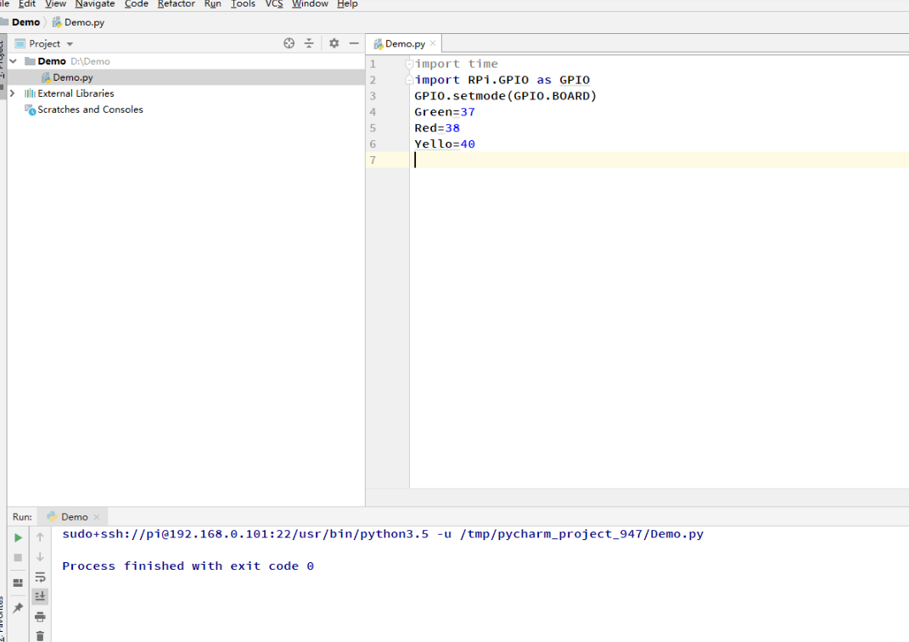Click the print icon in Run panel
Screen dimensions: 909x642
[40, 617]
